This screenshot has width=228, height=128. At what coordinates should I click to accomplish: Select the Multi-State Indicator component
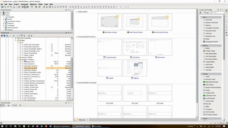point(212,82)
